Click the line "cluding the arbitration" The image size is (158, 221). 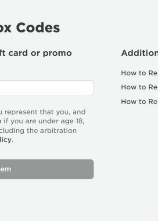pyautogui.click(x=38, y=131)
